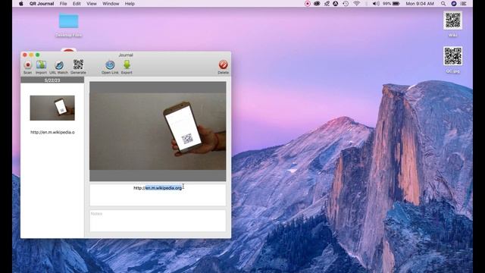Select the phone scan thumbnail in journal list
The width and height of the screenshot is (485, 273).
click(x=52, y=108)
